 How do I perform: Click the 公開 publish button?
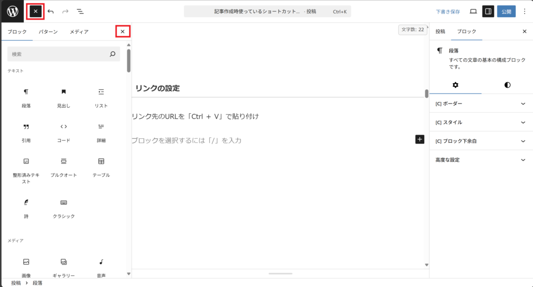pyautogui.click(x=506, y=11)
